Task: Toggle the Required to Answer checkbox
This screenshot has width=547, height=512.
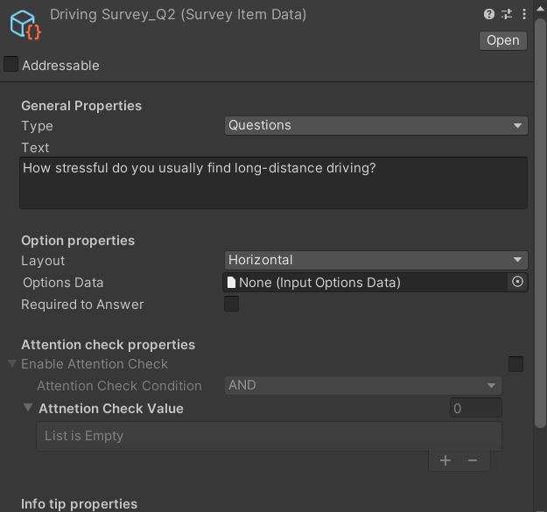Action: click(231, 304)
